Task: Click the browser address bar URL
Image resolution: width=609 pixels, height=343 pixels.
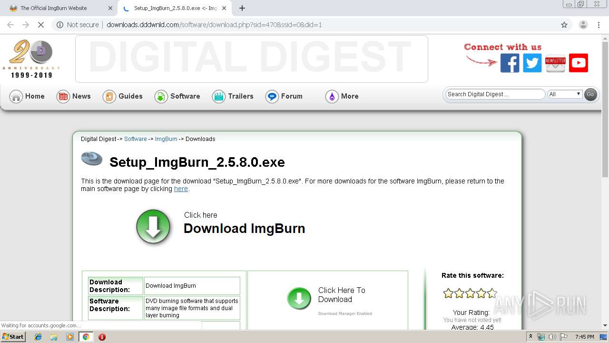Action: click(x=214, y=25)
